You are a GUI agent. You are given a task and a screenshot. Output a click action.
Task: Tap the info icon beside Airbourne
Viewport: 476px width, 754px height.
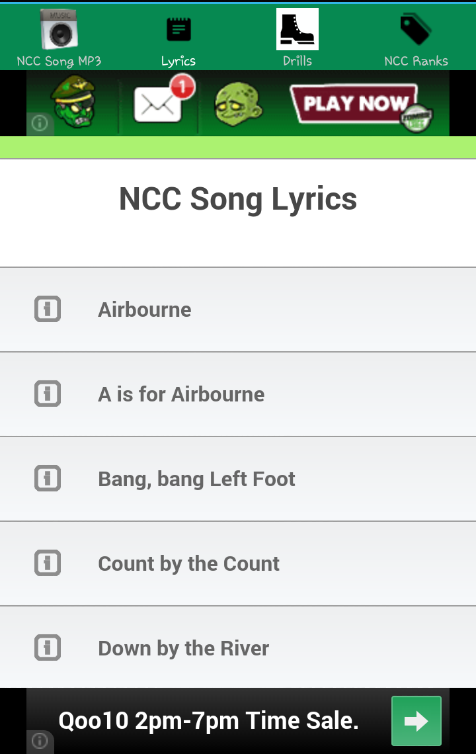(x=48, y=309)
